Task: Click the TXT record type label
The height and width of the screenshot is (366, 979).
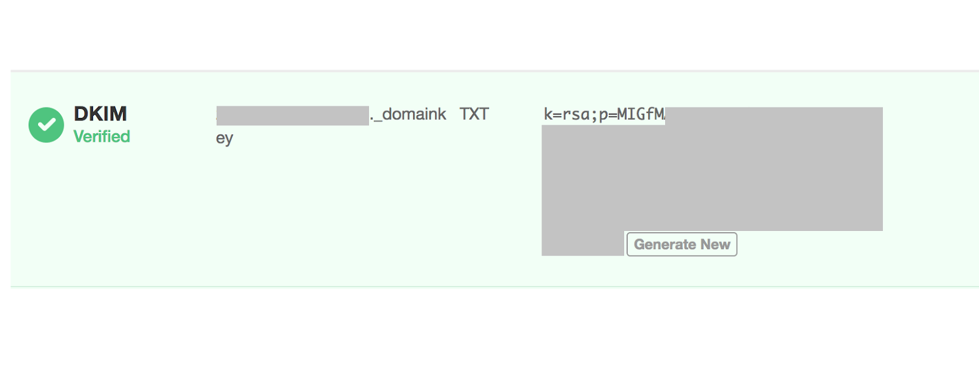Action: 474,114
